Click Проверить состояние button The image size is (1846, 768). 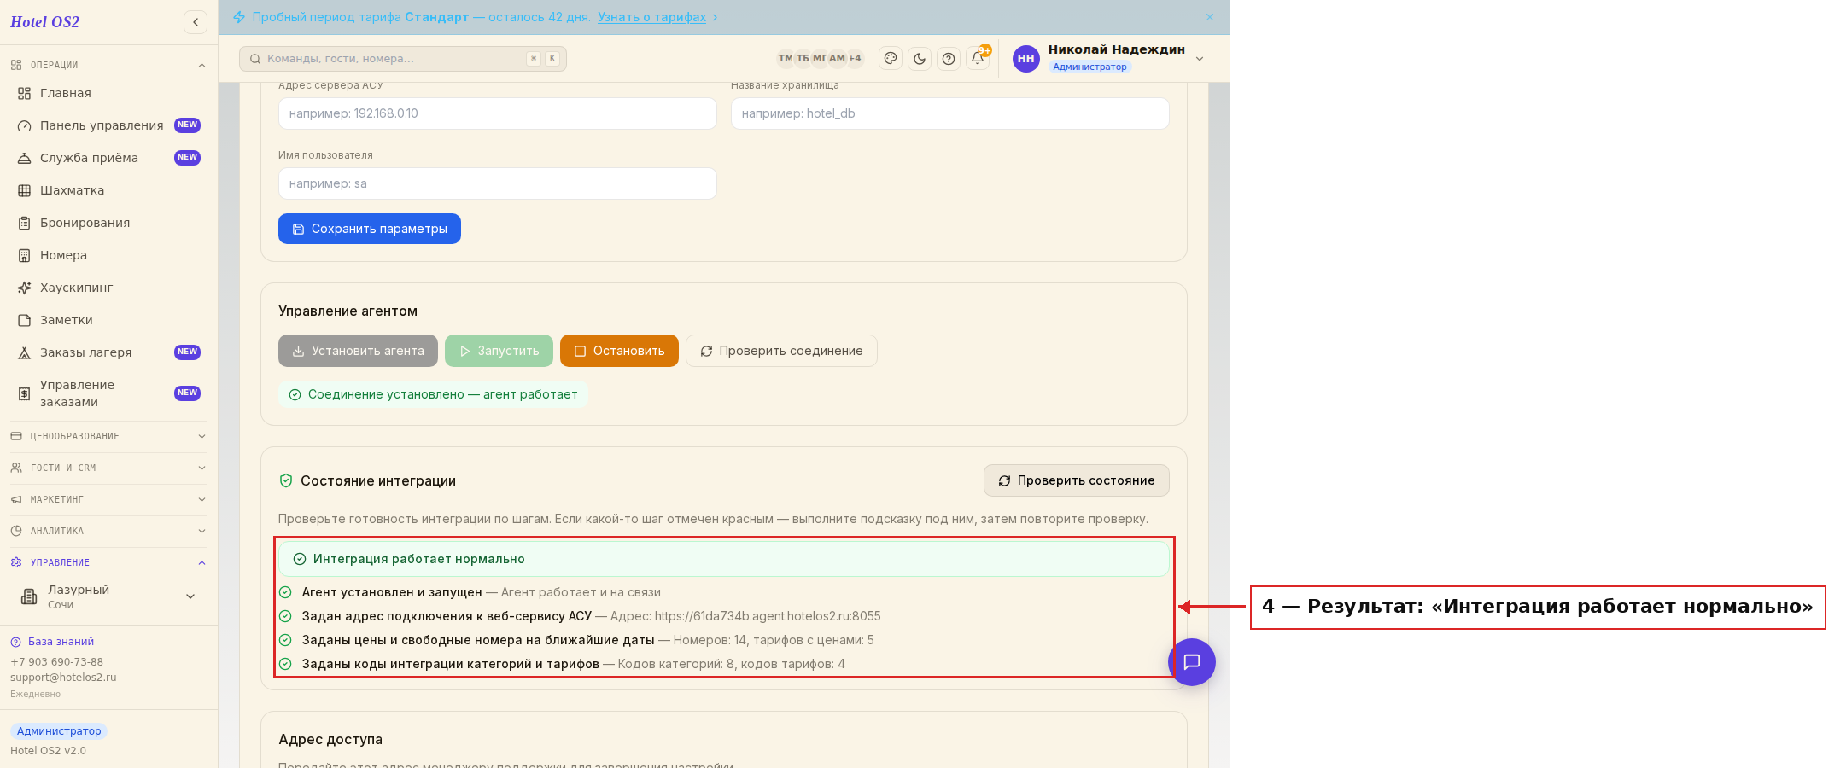click(1077, 480)
